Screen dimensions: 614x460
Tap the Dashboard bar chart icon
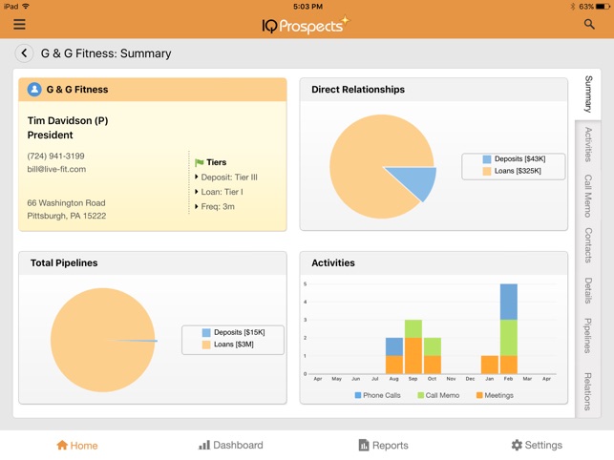click(204, 445)
